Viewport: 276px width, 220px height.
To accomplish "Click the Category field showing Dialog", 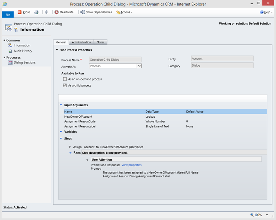I will (222, 65).
